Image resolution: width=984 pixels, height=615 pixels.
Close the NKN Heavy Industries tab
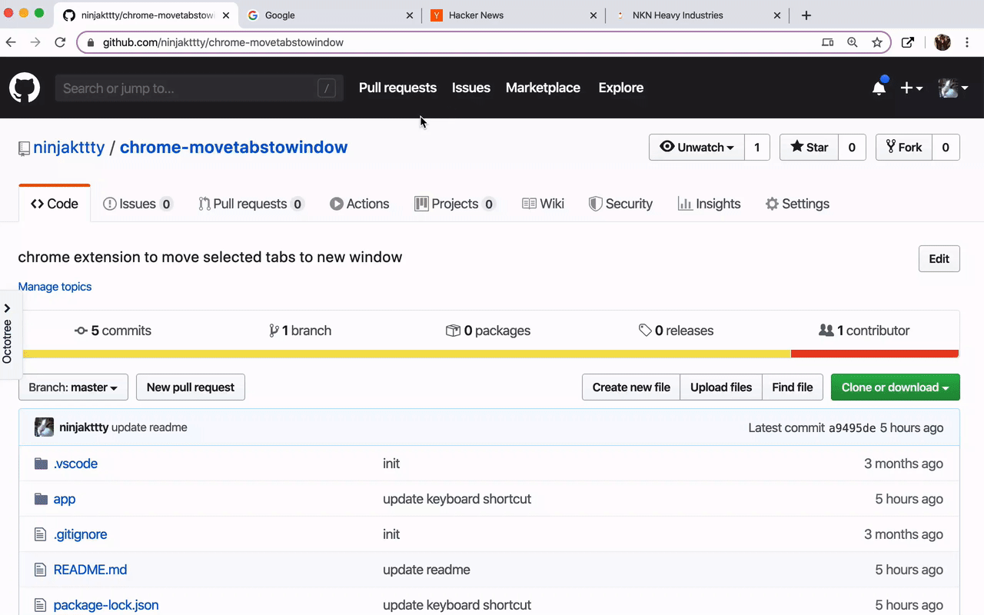pos(777,15)
